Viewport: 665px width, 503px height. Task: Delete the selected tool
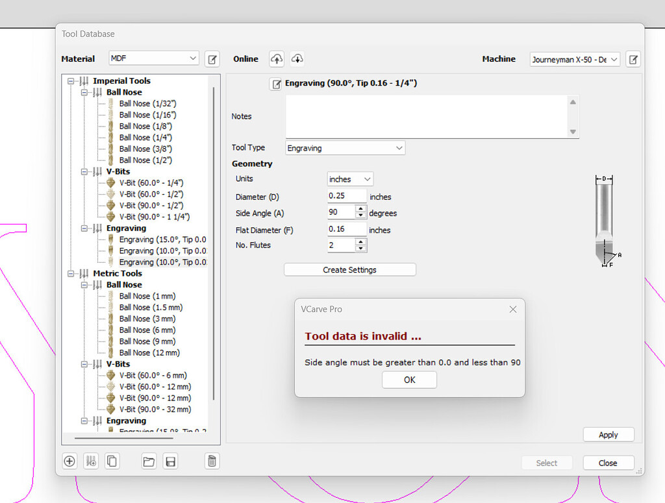tap(212, 461)
